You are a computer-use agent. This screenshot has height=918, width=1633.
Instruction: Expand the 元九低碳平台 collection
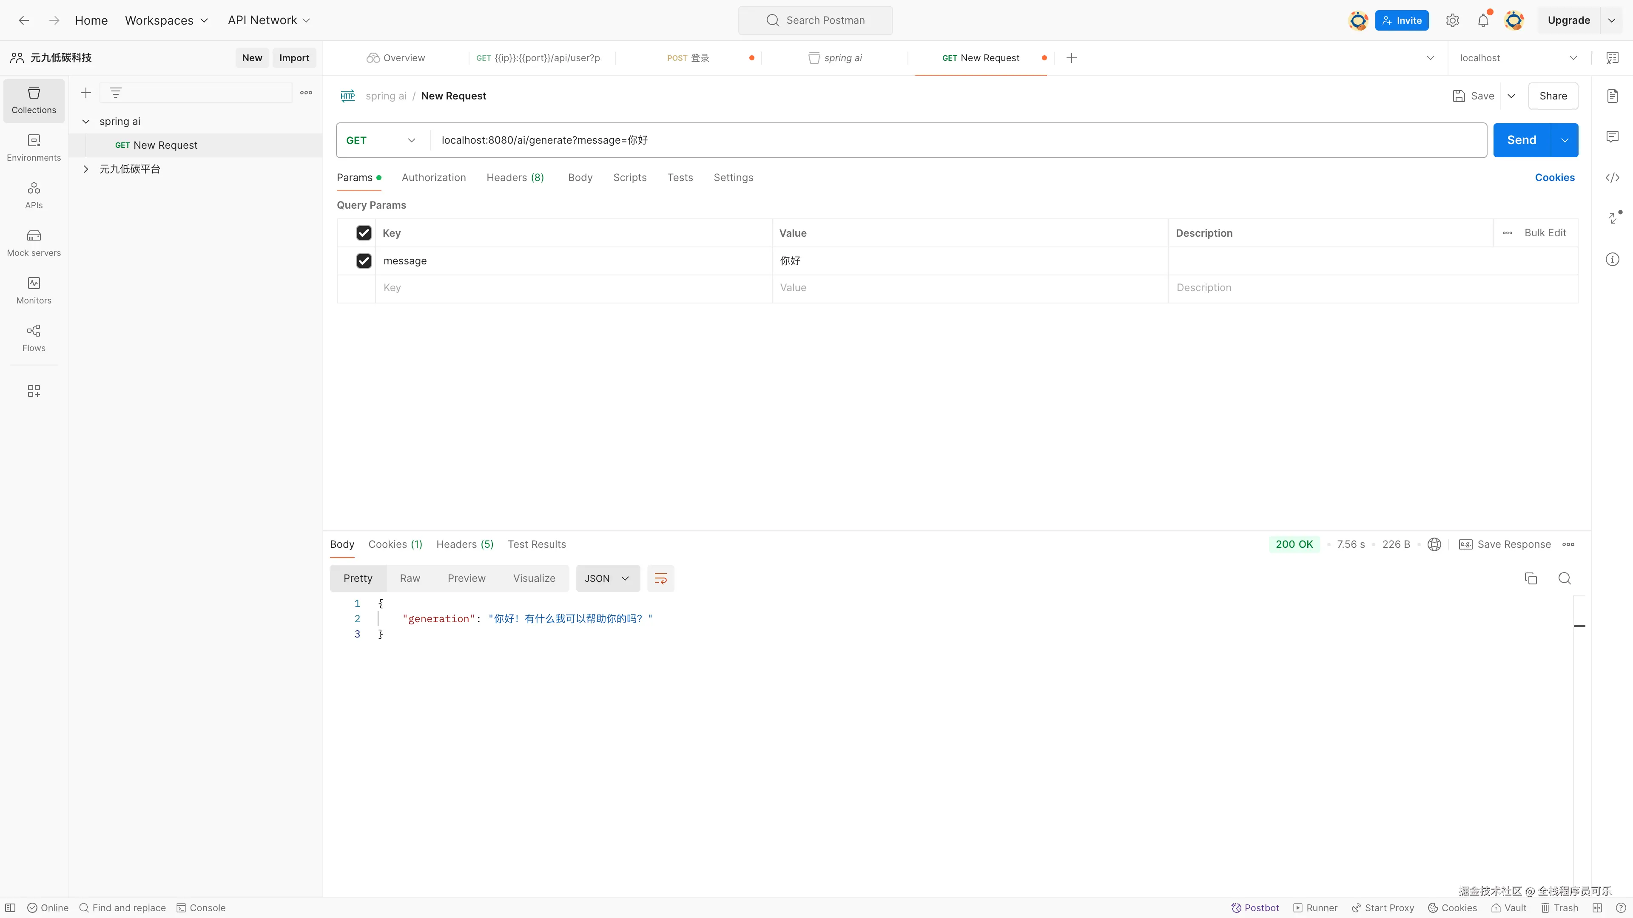click(x=86, y=169)
